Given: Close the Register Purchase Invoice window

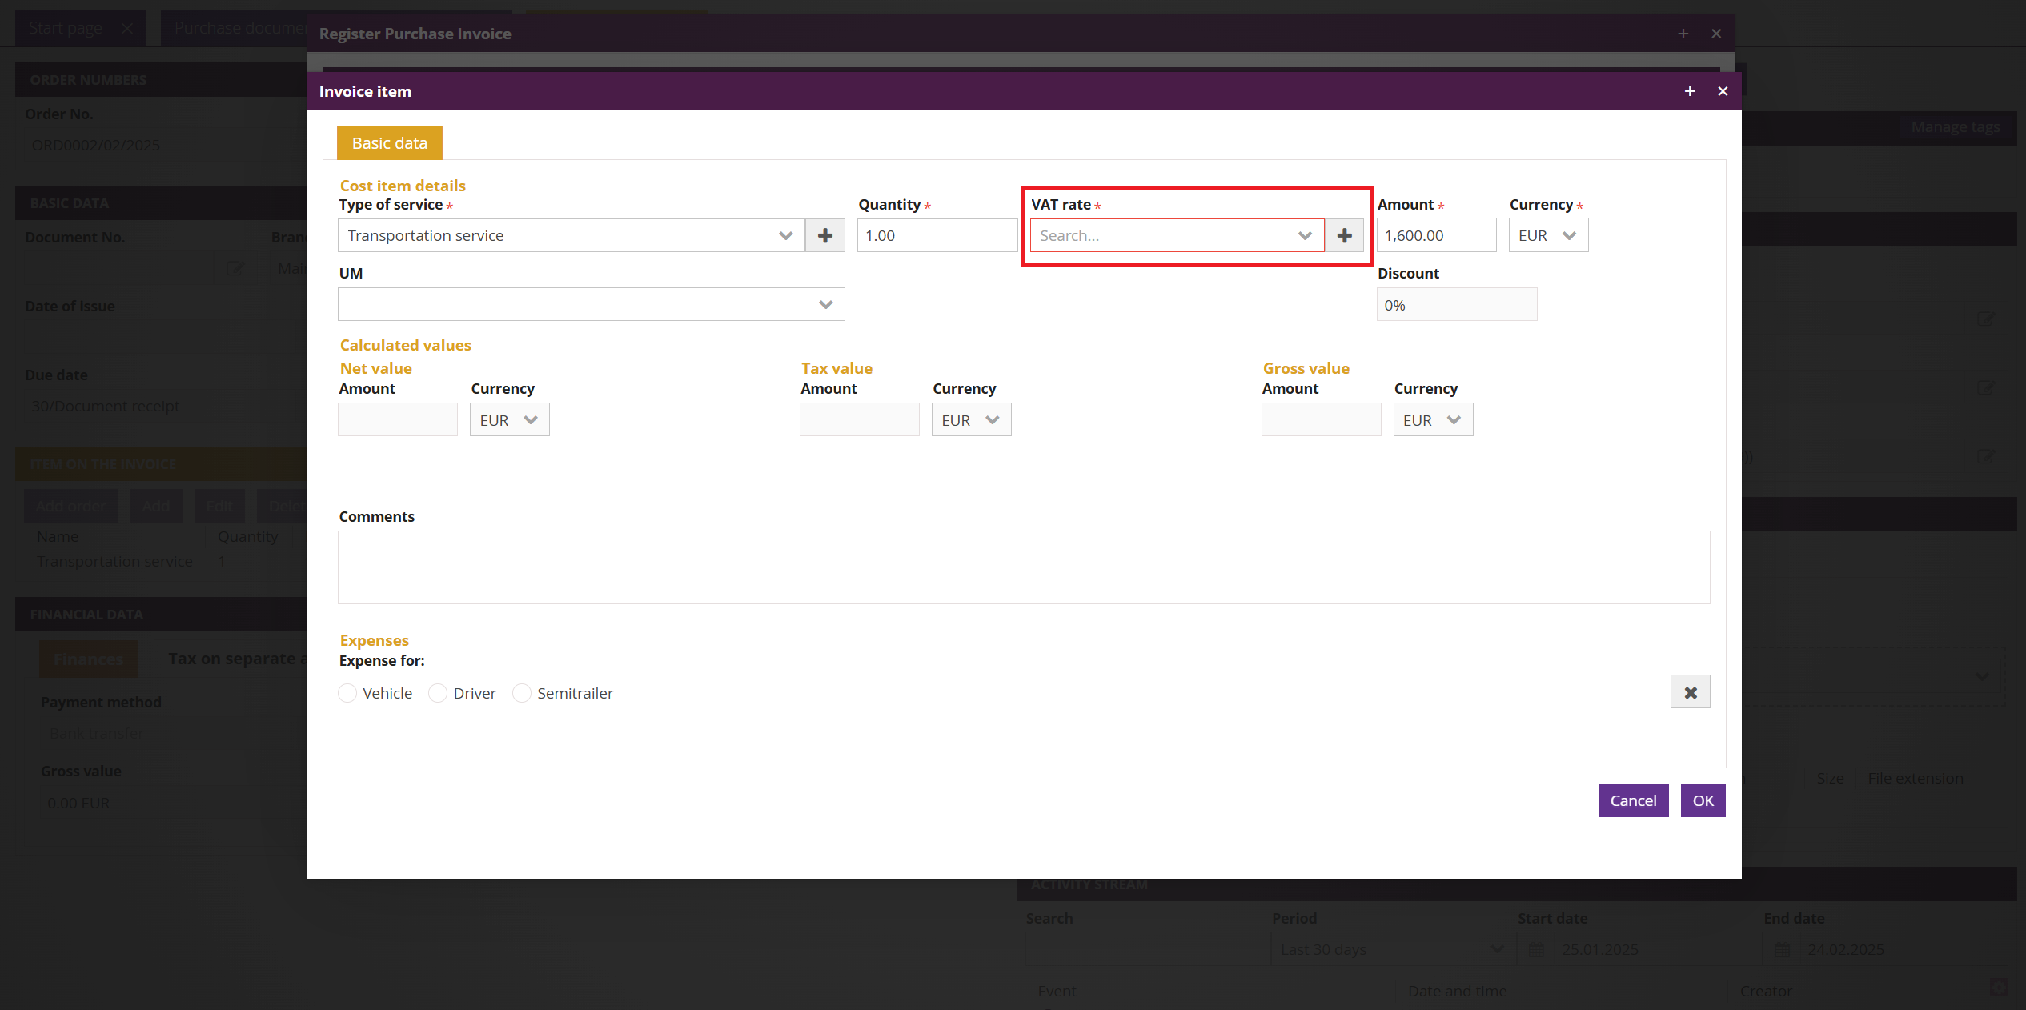Looking at the screenshot, I should [1716, 34].
